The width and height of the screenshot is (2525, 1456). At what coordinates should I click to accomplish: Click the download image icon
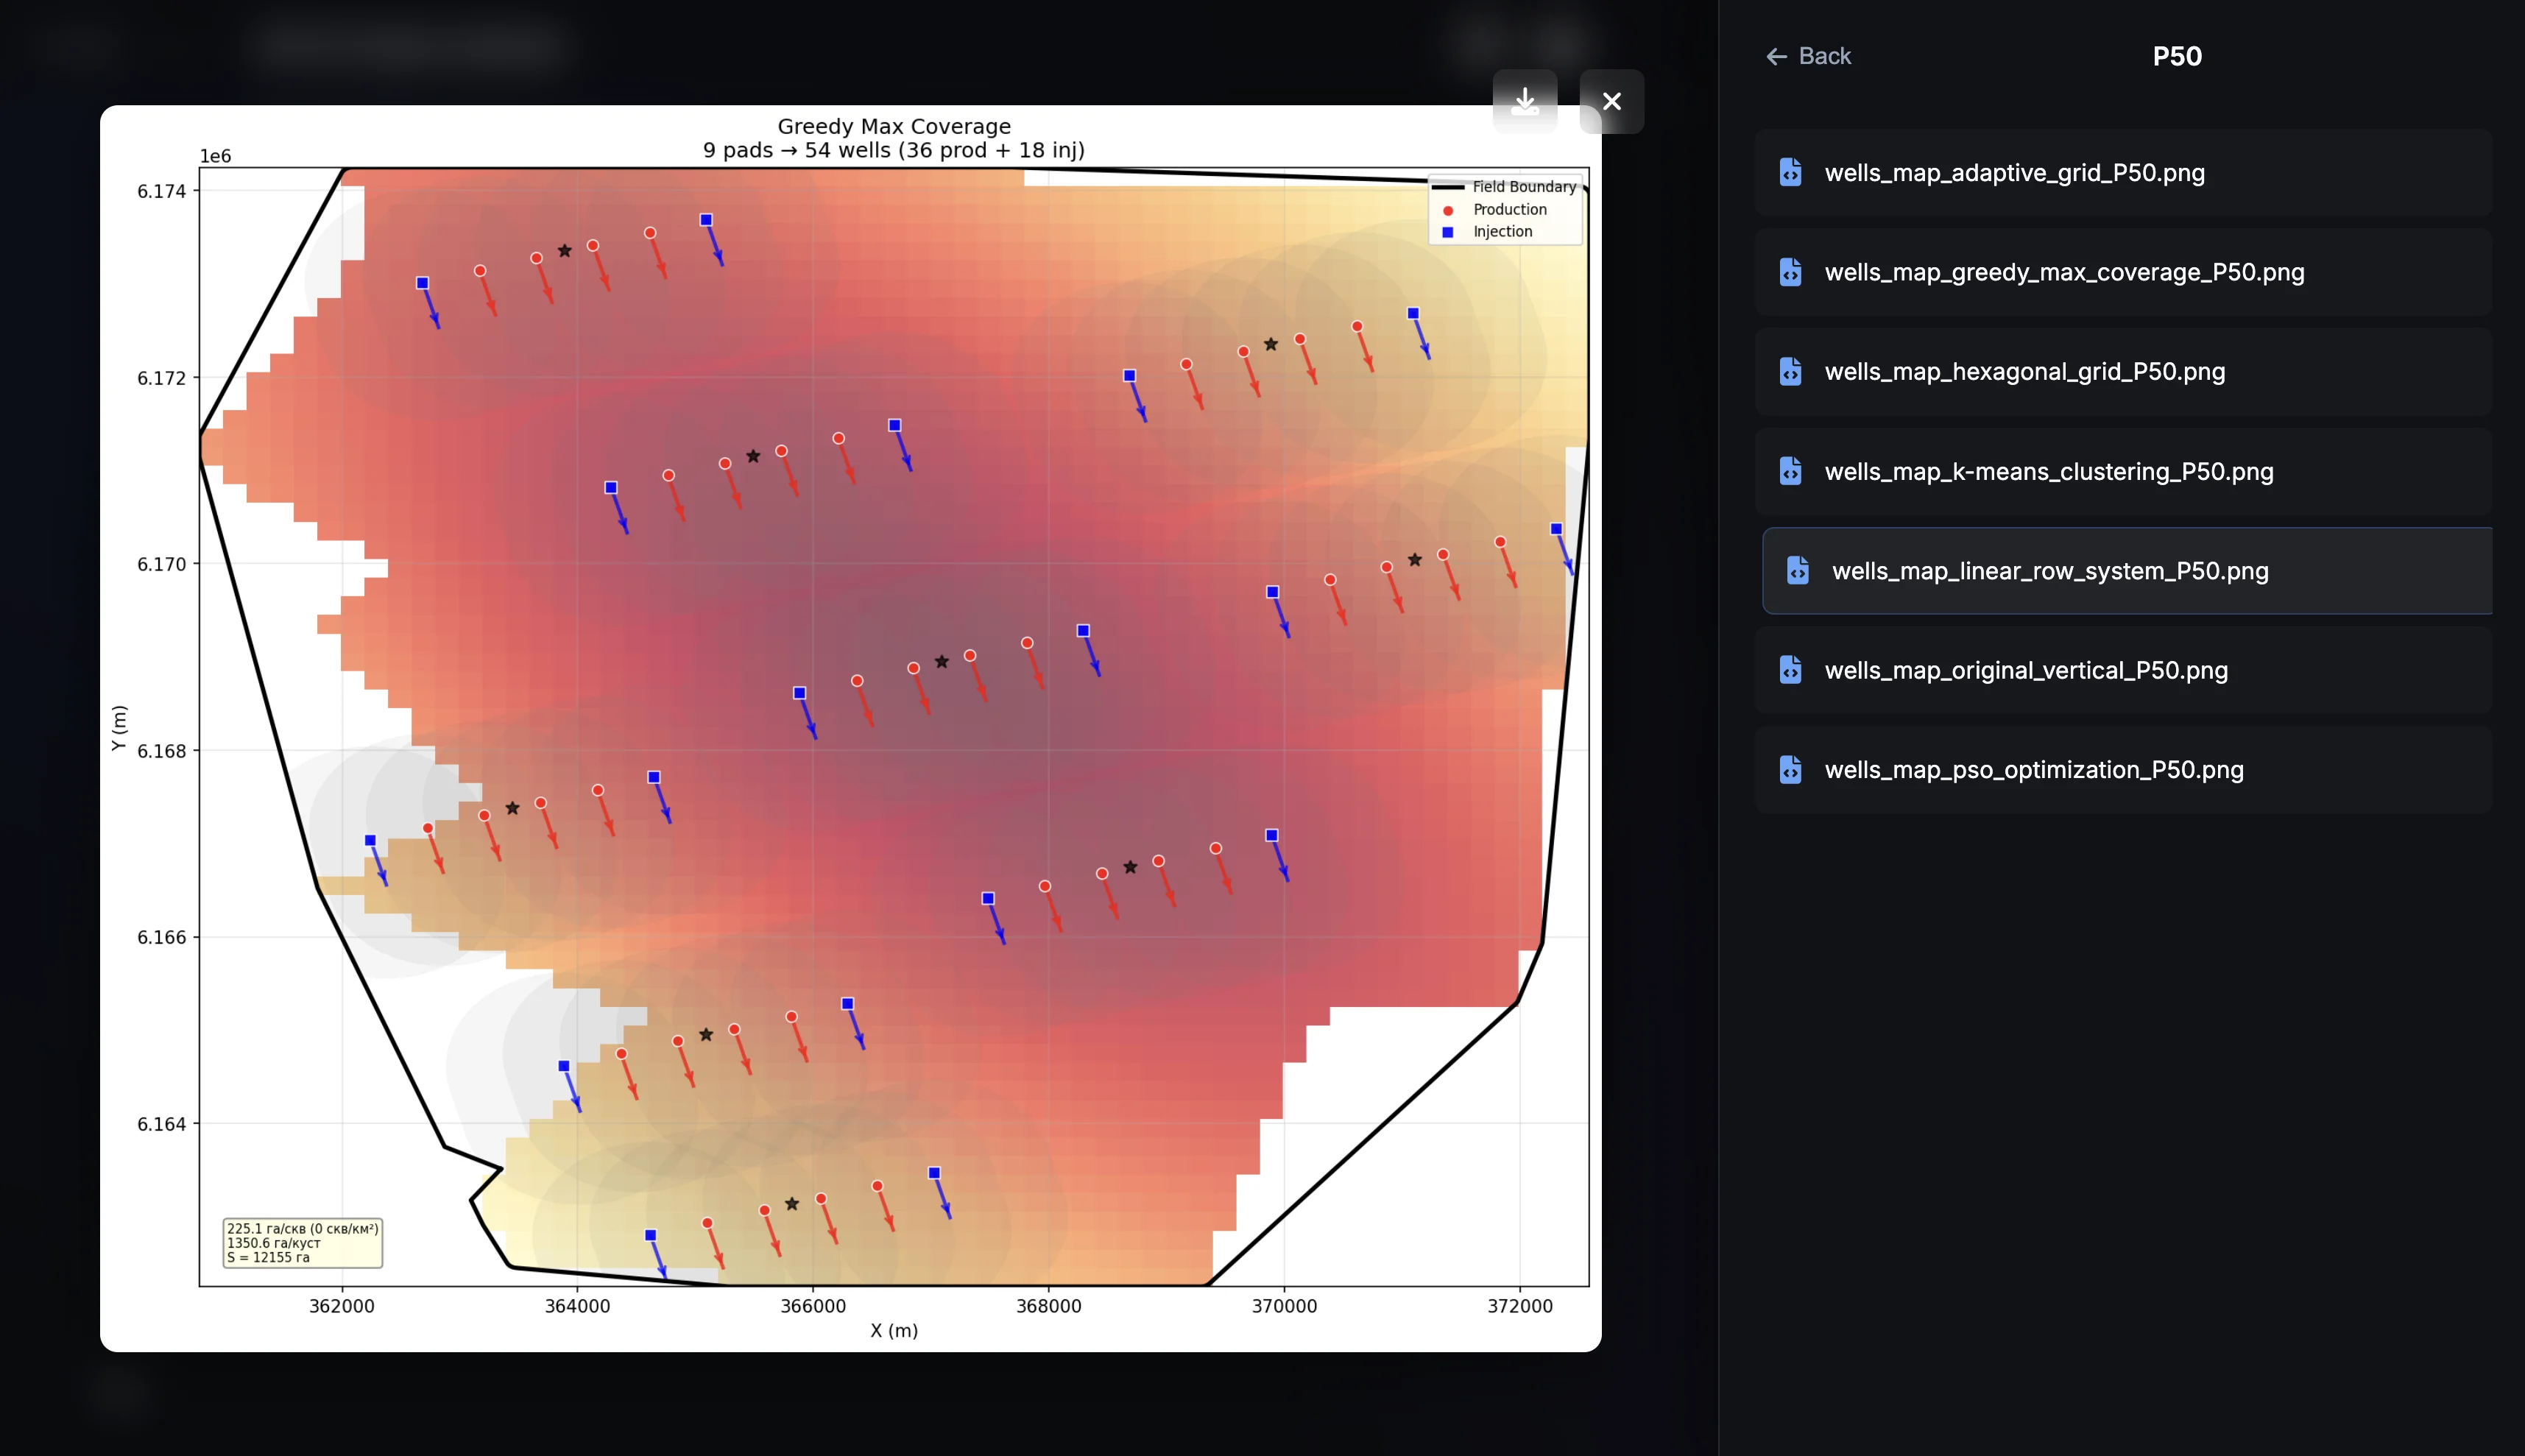[x=1524, y=101]
